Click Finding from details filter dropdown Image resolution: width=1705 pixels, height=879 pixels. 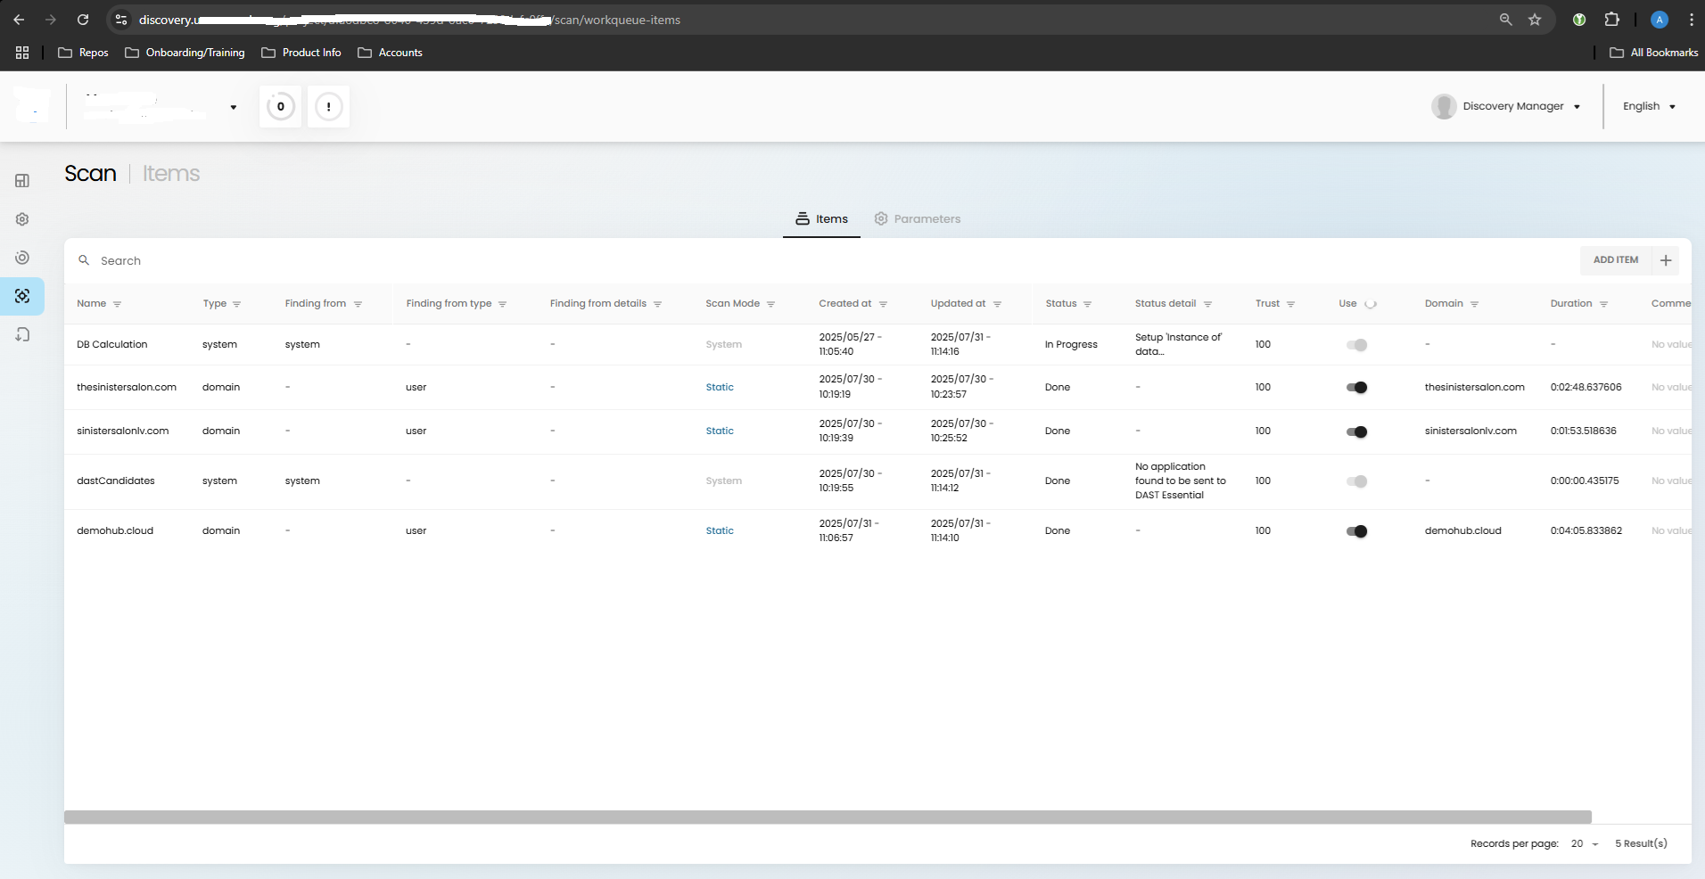657,304
